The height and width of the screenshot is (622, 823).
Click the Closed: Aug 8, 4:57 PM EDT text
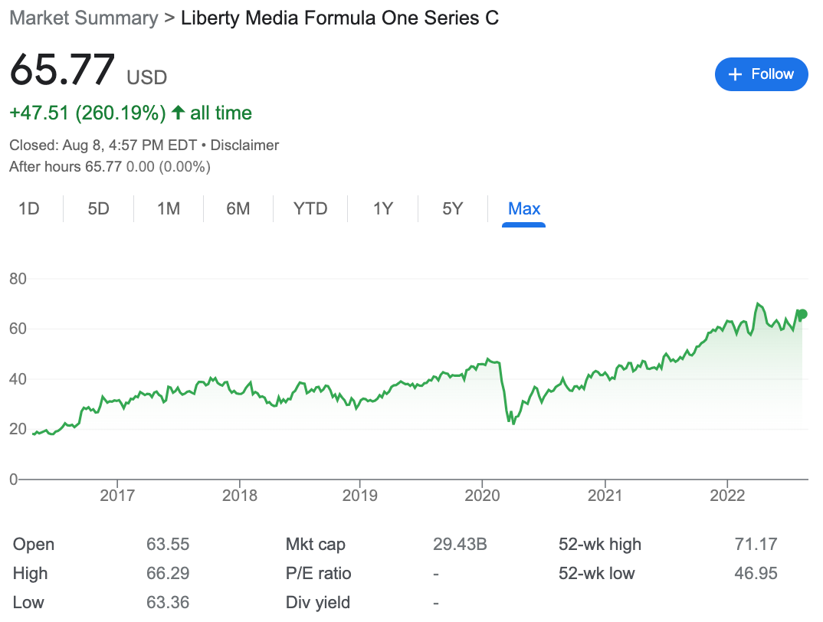coord(103,146)
